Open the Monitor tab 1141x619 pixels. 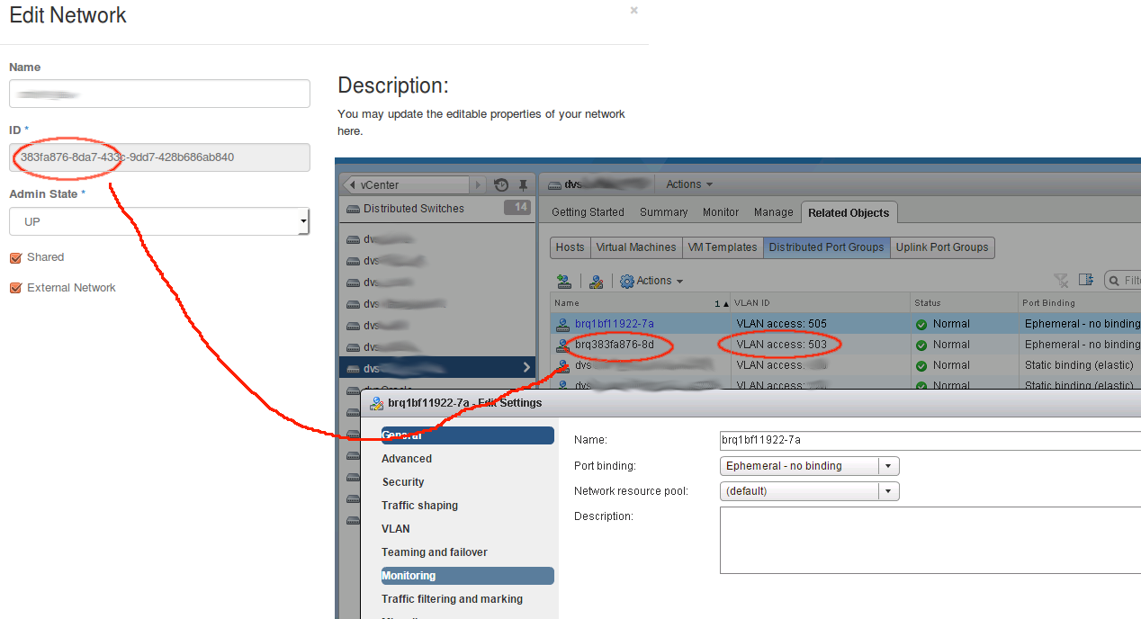point(721,212)
